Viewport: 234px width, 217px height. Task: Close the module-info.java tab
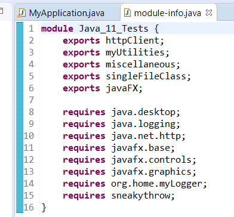(209, 13)
